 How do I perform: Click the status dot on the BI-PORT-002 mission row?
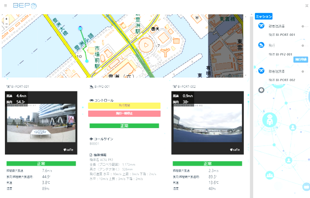click(x=303, y=72)
